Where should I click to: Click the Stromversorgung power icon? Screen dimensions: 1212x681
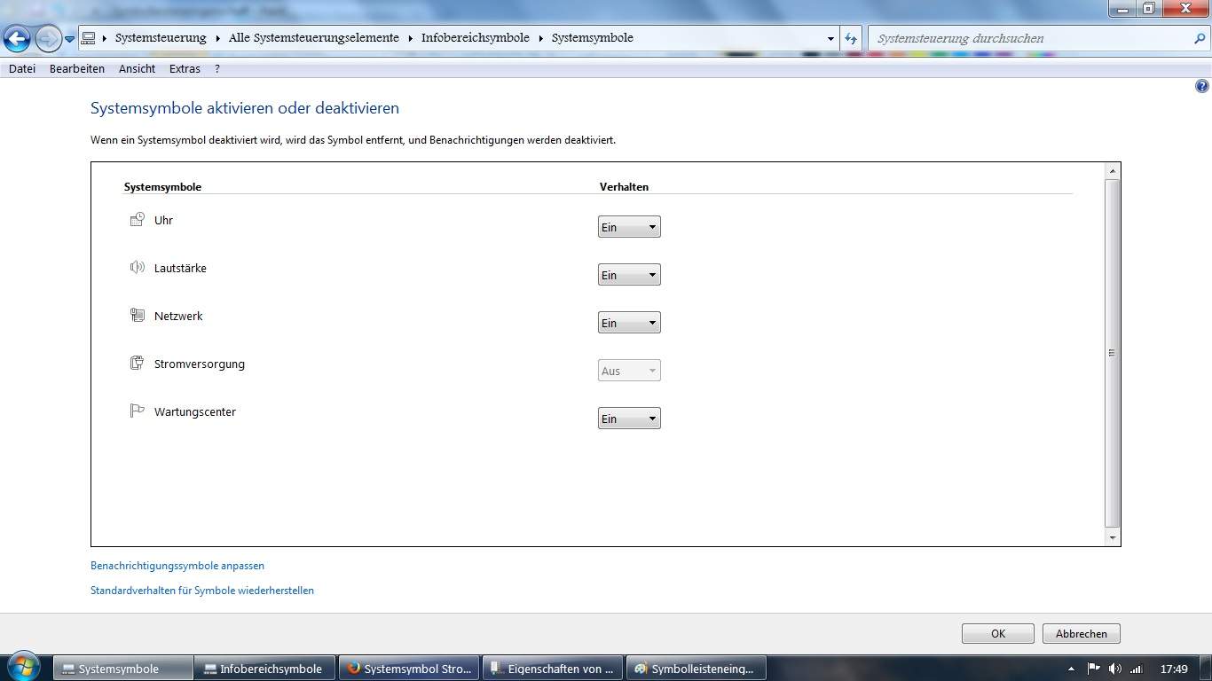pos(138,363)
